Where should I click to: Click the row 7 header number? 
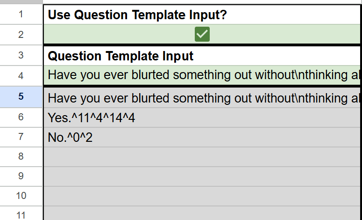coord(21,137)
